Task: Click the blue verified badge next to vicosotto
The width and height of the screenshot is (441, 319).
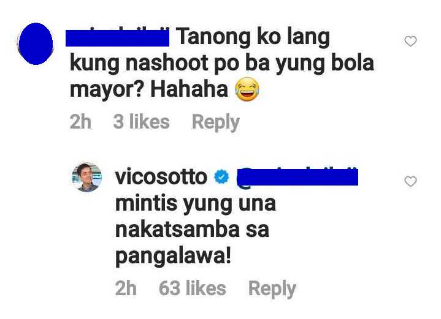Action: coord(221,177)
